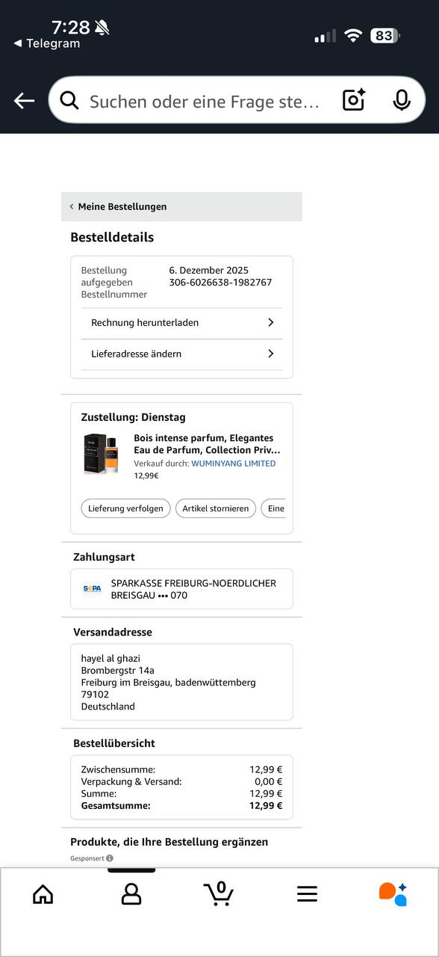Open the camera lens search icon
The width and height of the screenshot is (439, 957).
pos(354,100)
